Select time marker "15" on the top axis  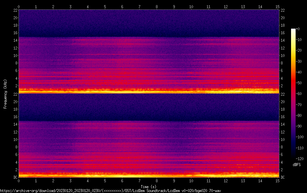[x=277, y=7]
